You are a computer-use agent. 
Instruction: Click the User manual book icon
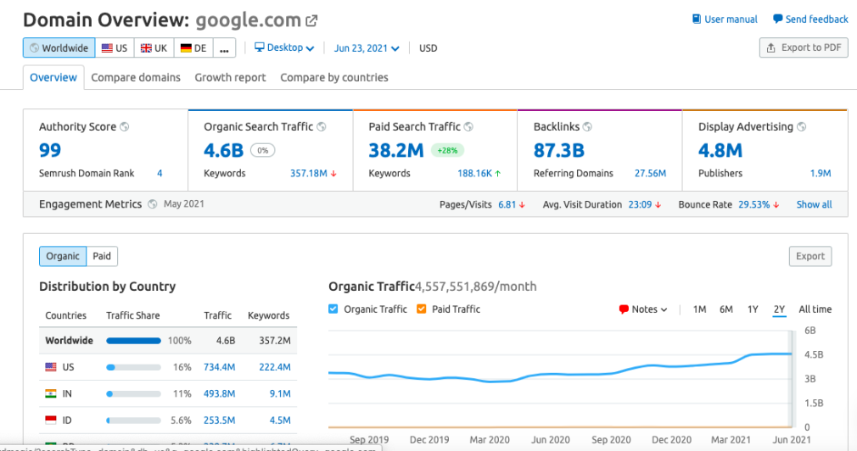pos(697,19)
